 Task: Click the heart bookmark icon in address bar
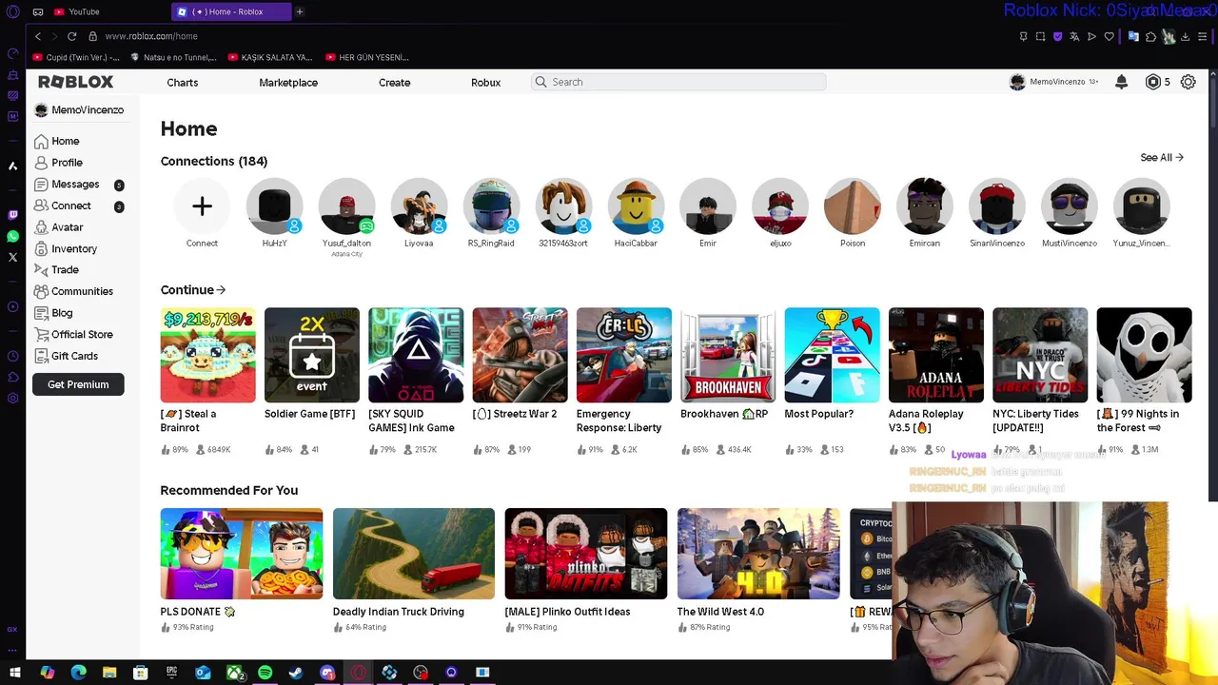point(1109,36)
